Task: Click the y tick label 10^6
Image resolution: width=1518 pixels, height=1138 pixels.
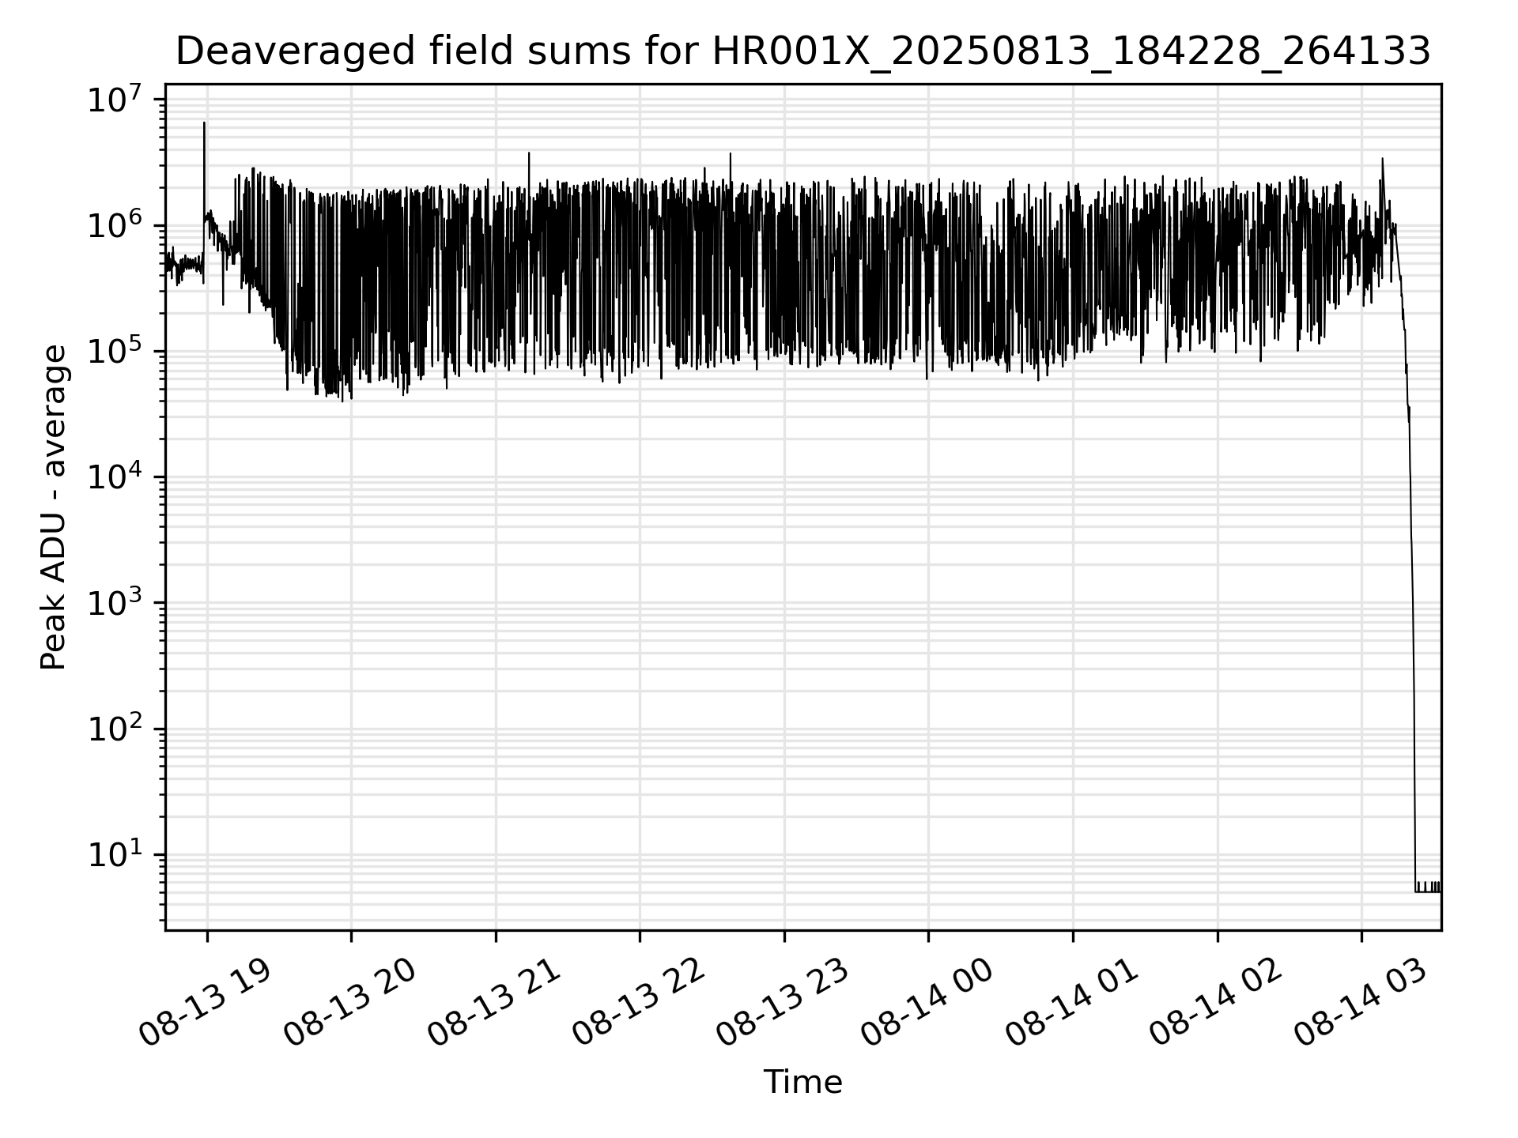Action: (x=114, y=225)
